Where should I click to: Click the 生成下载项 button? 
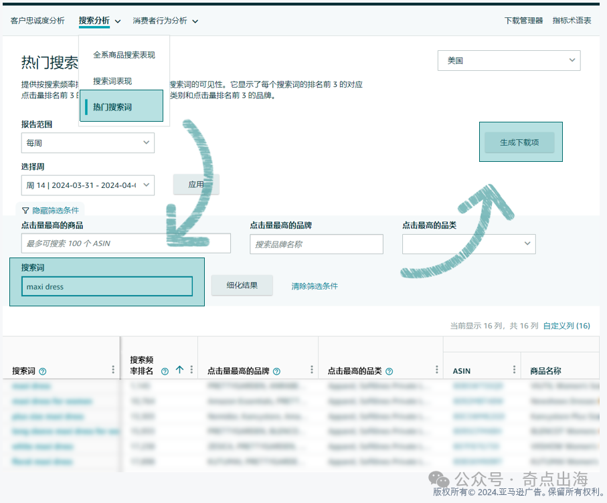pyautogui.click(x=520, y=142)
